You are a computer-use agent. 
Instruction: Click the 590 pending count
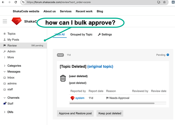pos(37,46)
